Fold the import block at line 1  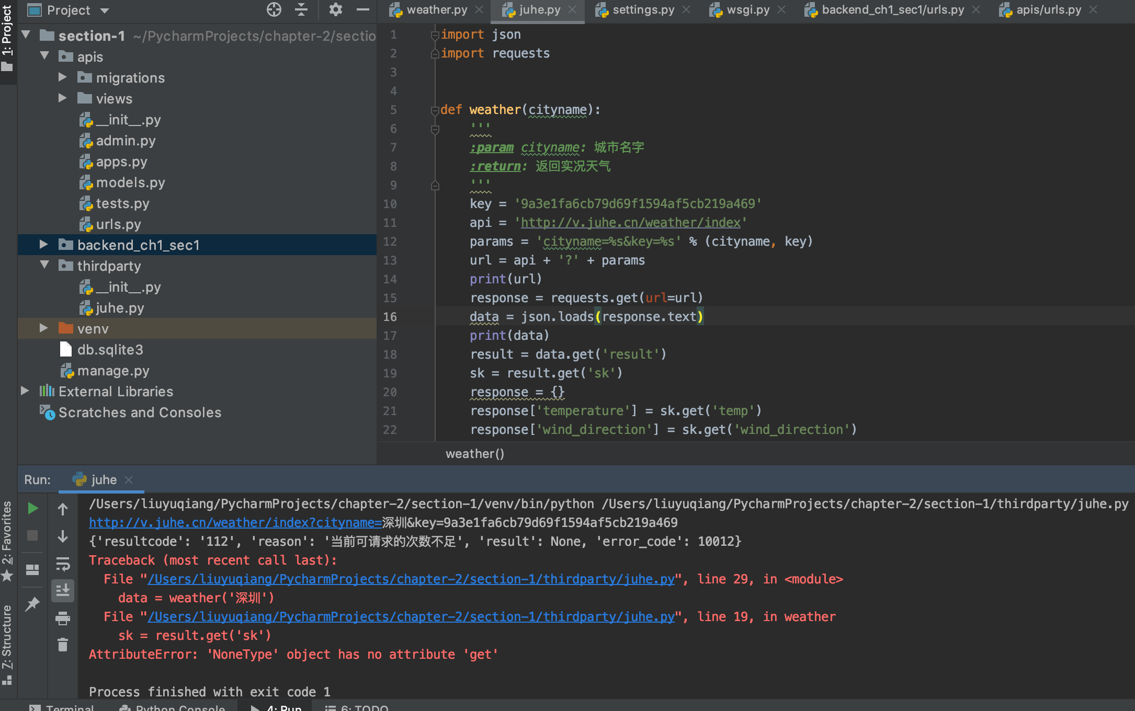[435, 35]
